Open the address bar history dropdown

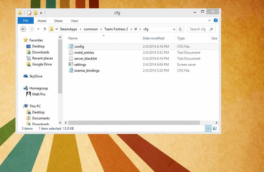click(x=174, y=29)
